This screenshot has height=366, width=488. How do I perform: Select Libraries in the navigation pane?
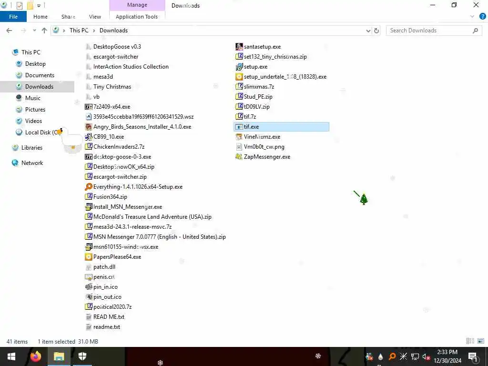32,148
